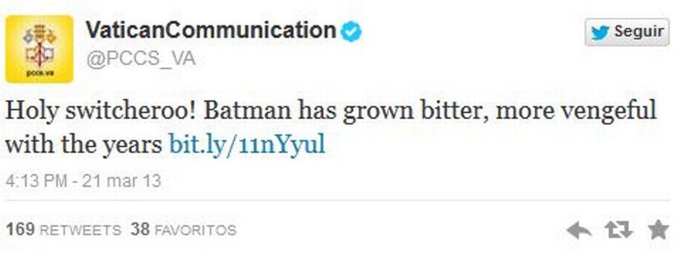683x254 pixels.
Task: Open the VaticanCommunication profile name
Action: click(x=211, y=31)
